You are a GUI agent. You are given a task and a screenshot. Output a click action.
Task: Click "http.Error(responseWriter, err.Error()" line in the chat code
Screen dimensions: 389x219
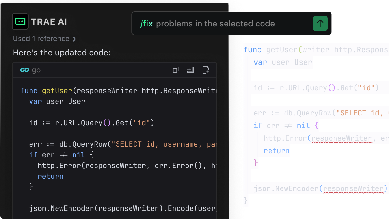(127, 166)
